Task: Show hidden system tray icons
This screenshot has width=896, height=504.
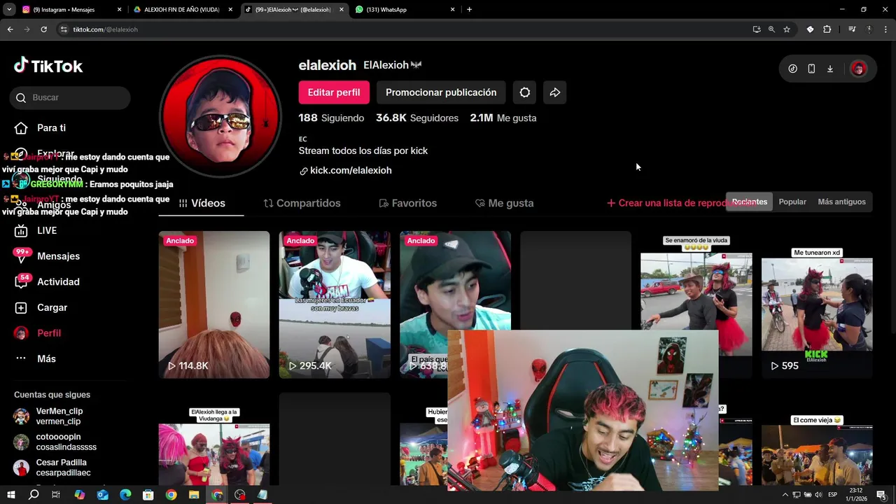Action: click(785, 495)
